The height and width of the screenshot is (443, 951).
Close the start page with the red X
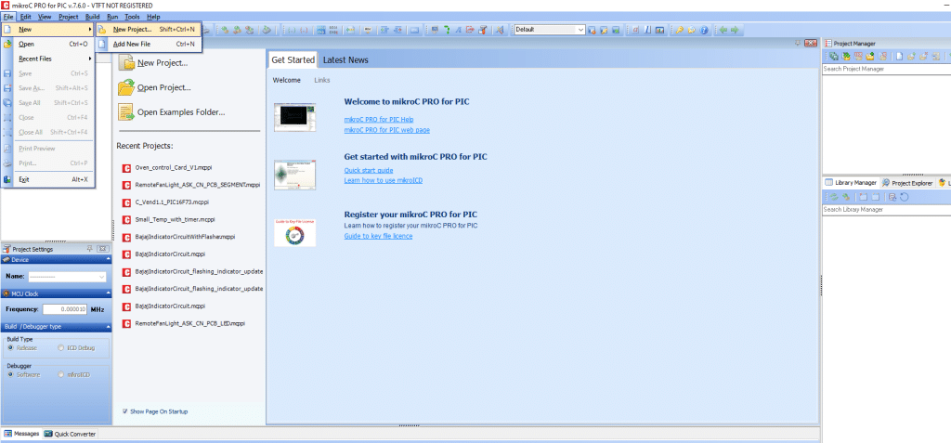tap(811, 43)
